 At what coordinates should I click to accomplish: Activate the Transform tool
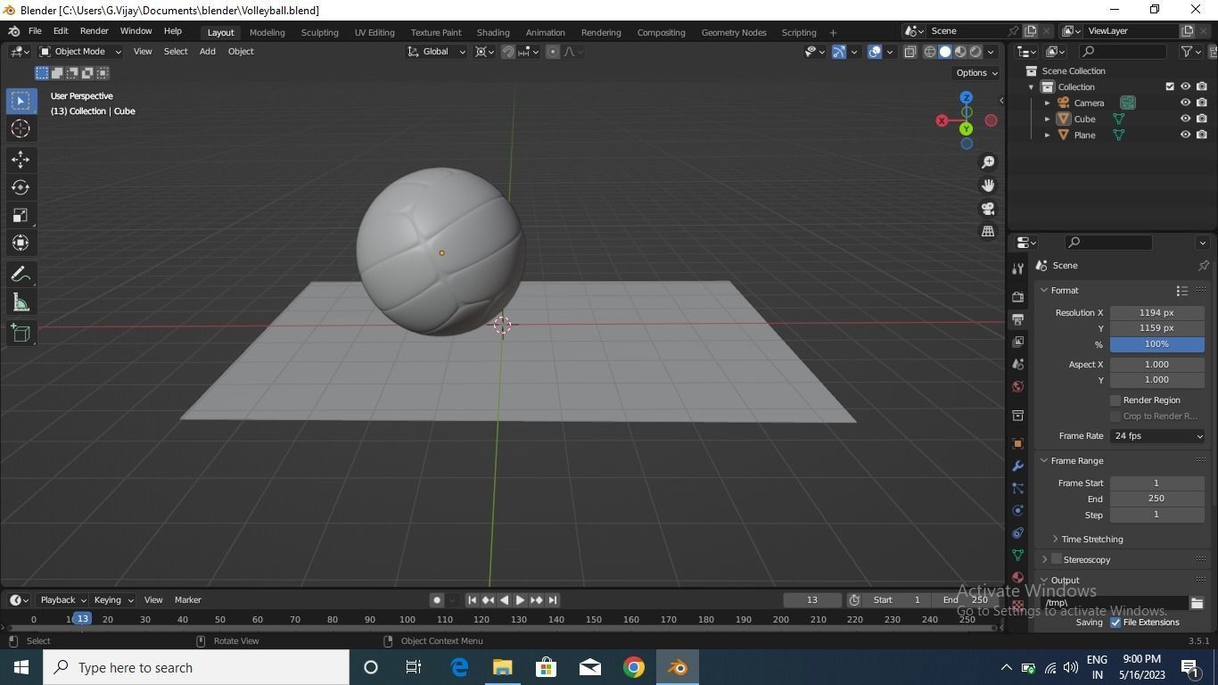21,243
